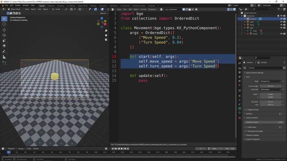Run script with play icon in text editor
Viewport: 287px width, 161px height.
196,9
